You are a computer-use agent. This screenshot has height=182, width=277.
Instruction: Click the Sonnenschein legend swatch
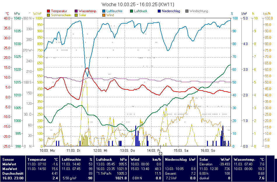[48, 15]
